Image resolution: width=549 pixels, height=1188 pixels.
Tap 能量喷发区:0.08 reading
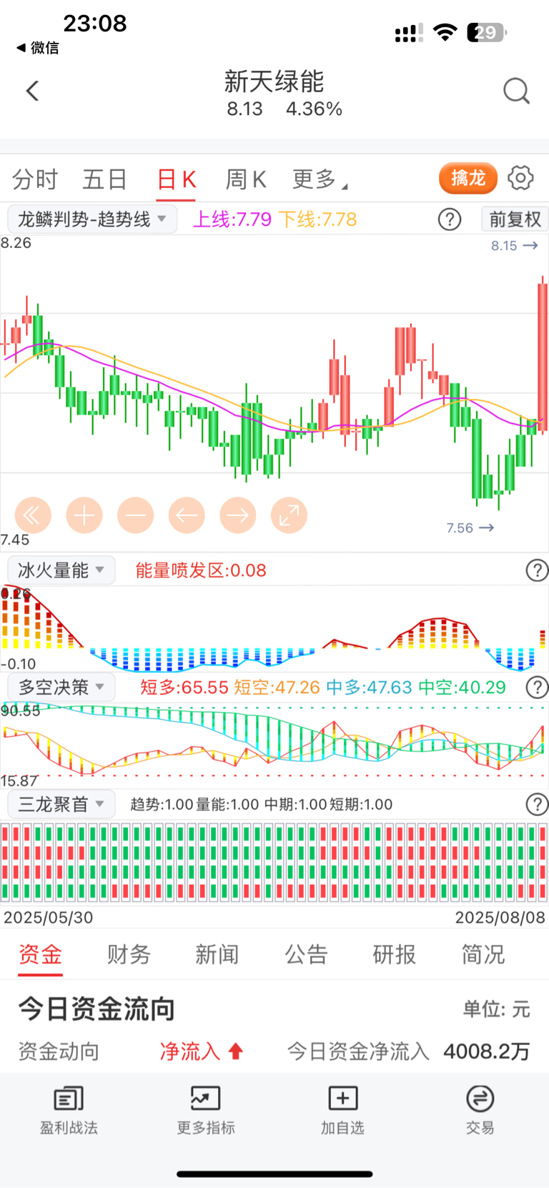click(201, 570)
